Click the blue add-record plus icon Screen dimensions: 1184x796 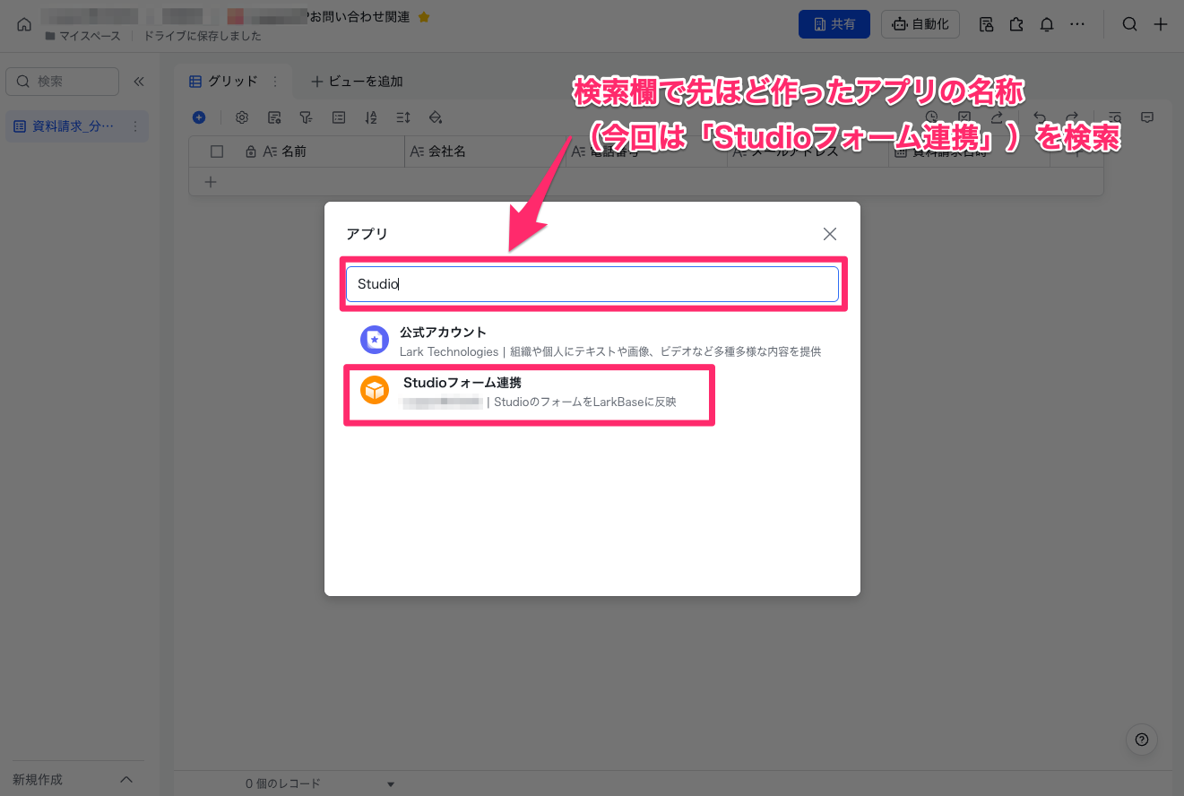tap(199, 117)
